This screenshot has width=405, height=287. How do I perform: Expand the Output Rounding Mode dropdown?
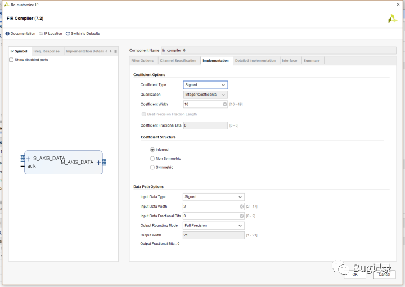coord(214,226)
